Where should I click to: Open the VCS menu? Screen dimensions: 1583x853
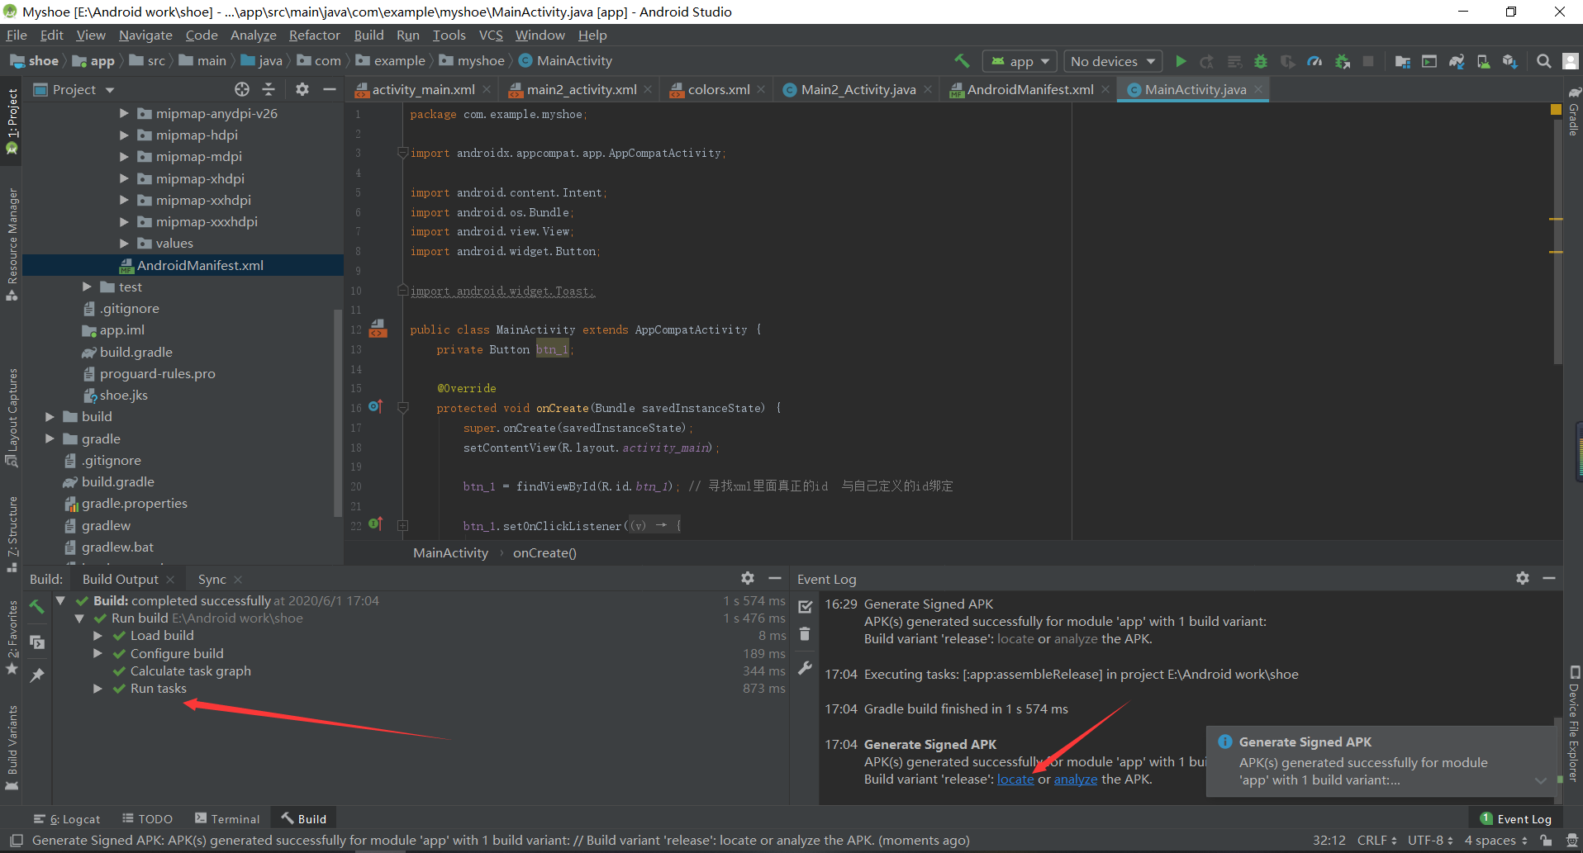coord(491,35)
